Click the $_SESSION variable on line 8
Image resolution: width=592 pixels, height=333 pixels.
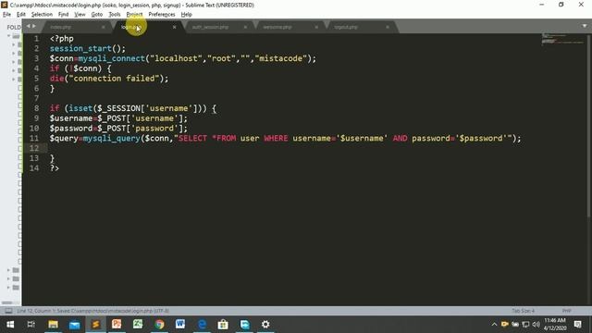[x=119, y=108]
